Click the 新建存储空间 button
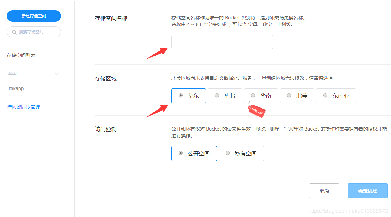 click(x=34, y=16)
